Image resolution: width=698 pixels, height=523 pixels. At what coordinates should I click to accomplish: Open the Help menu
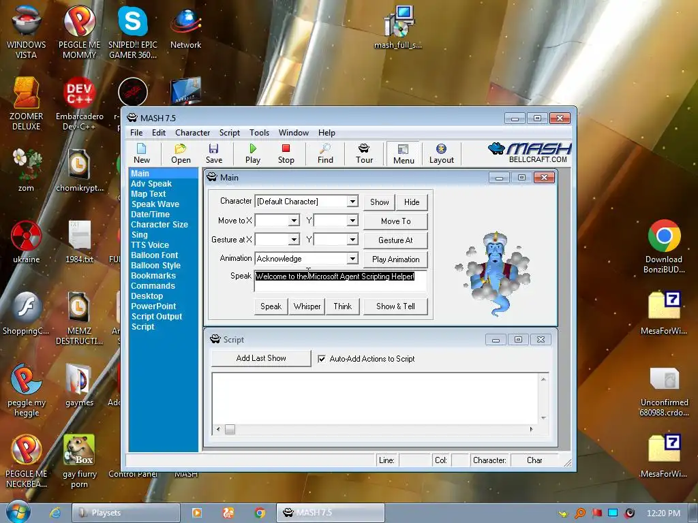click(x=327, y=133)
